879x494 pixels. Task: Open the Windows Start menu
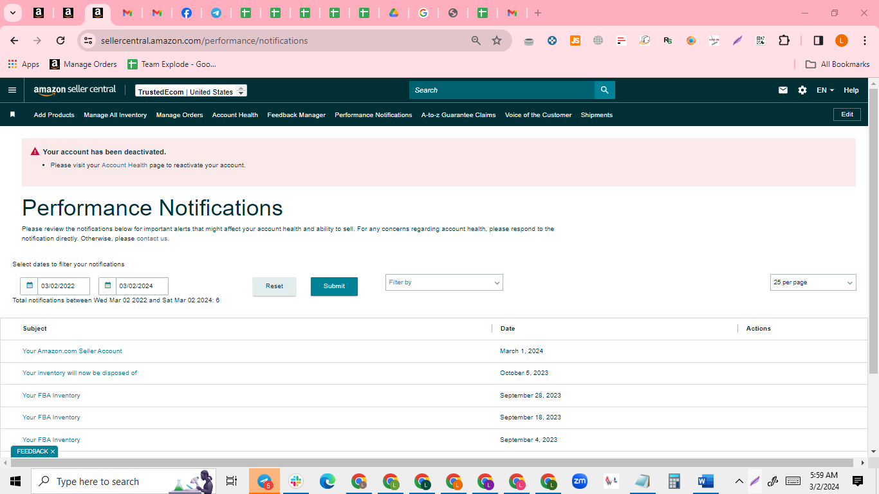point(15,481)
